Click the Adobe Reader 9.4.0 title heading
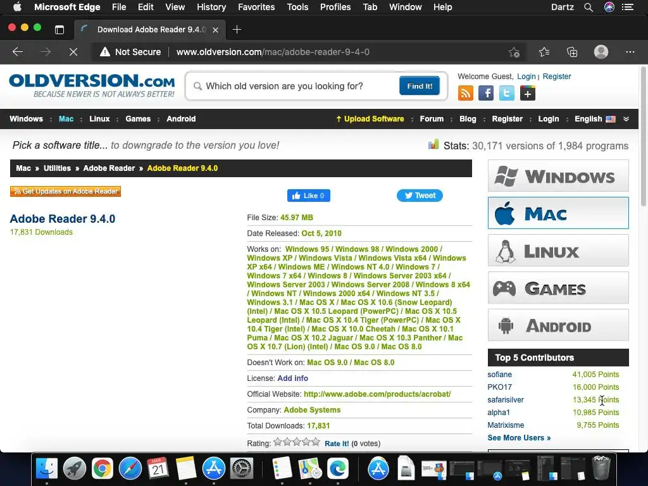This screenshot has width=648, height=486. pos(63,218)
